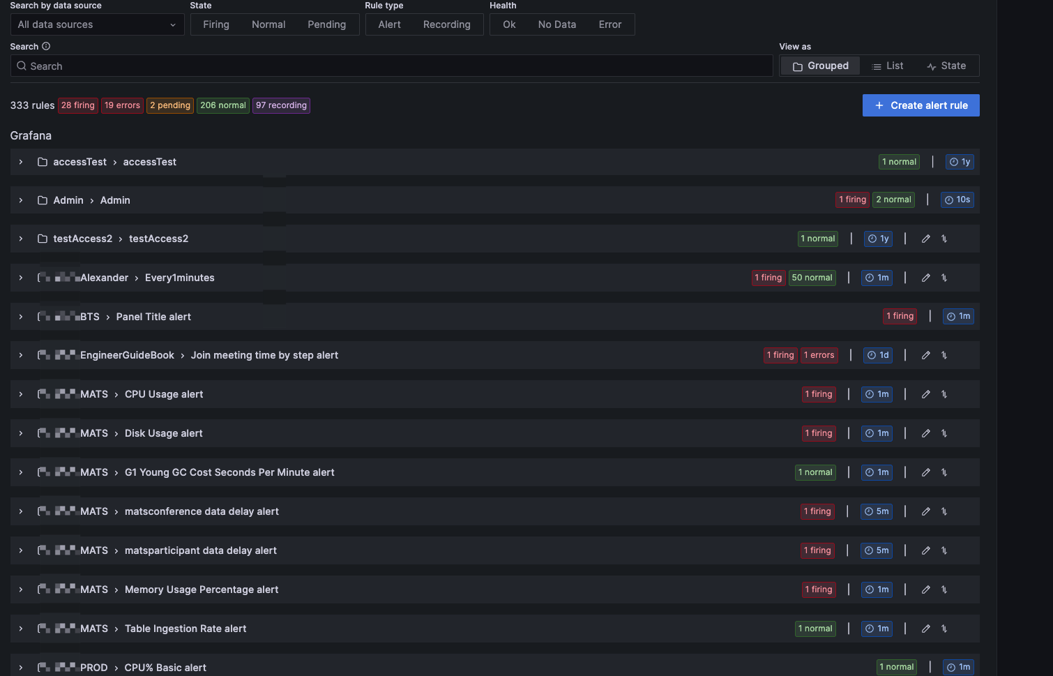Click the Create alert rule button
The height and width of the screenshot is (676, 1053).
[921, 105]
